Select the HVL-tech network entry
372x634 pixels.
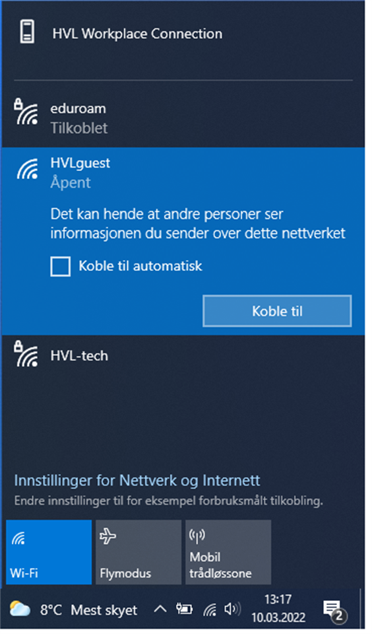coord(183,356)
